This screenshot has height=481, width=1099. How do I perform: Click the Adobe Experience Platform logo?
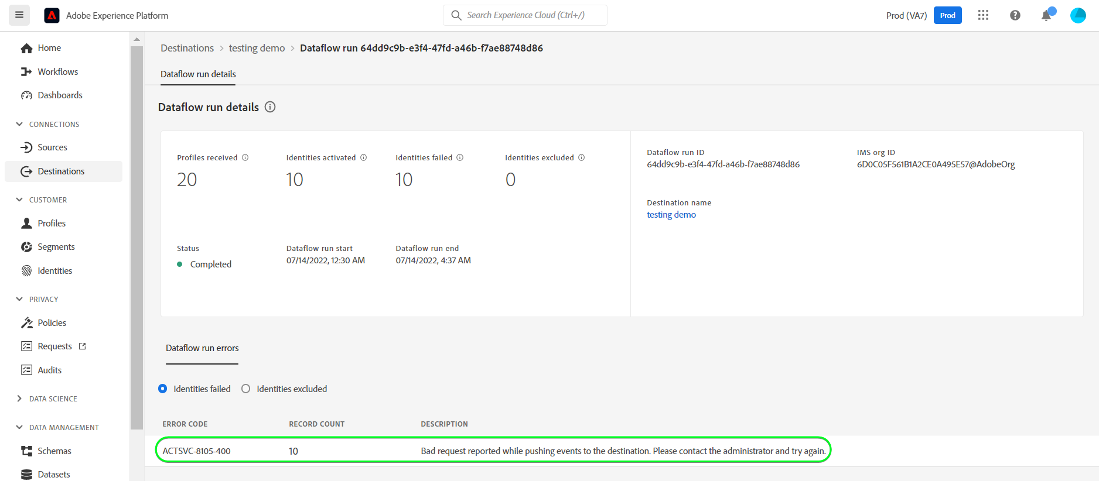(x=52, y=15)
